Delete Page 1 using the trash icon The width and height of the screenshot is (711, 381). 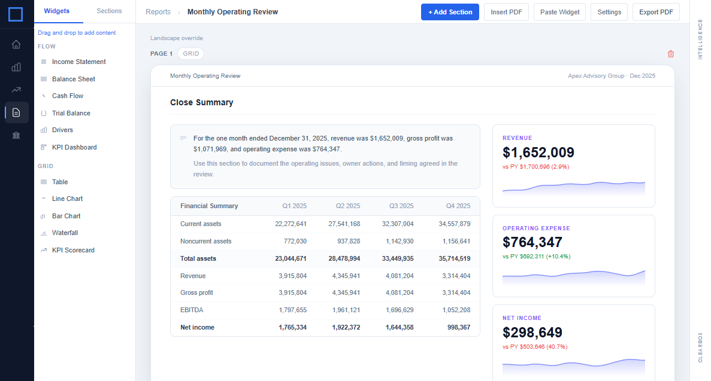[671, 54]
